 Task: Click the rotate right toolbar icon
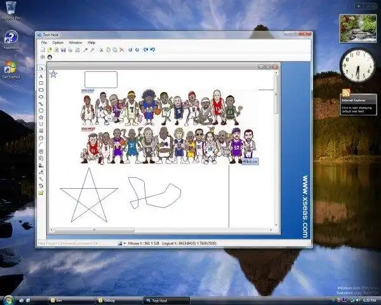click(x=137, y=50)
